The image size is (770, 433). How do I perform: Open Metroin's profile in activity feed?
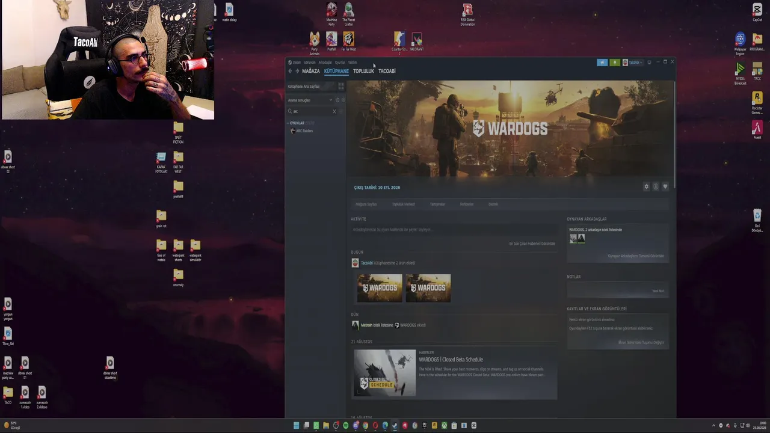click(366, 325)
